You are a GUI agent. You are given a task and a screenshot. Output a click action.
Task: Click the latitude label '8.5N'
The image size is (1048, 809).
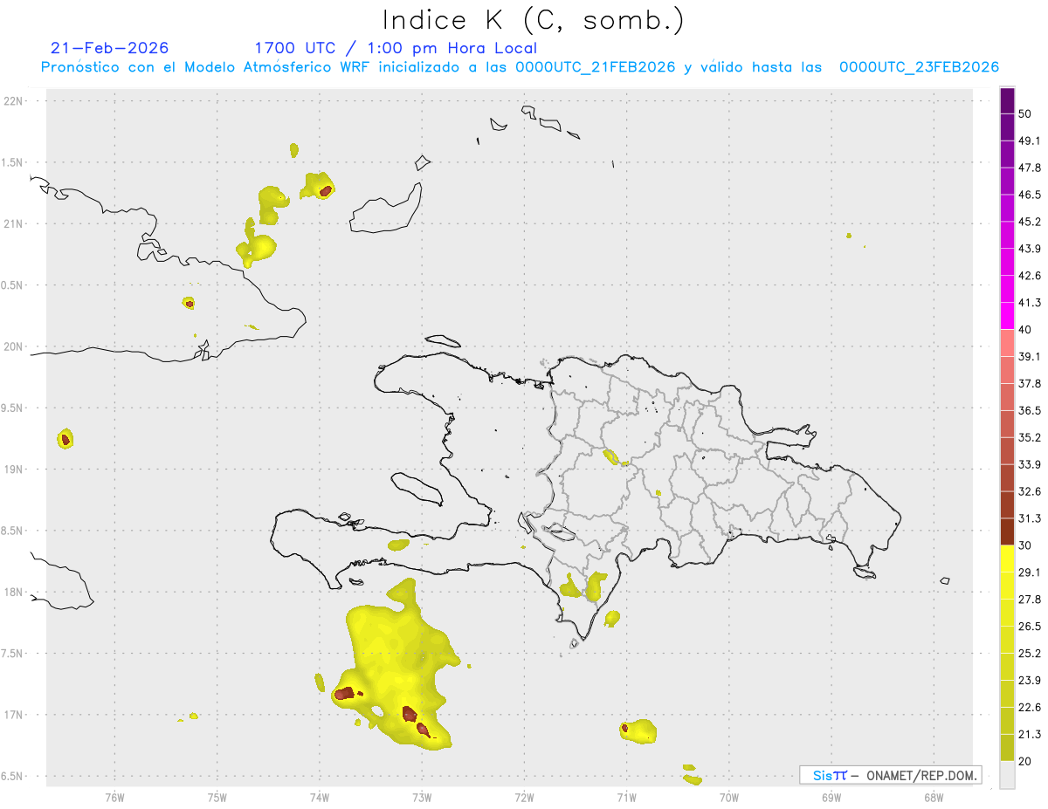click(x=13, y=531)
